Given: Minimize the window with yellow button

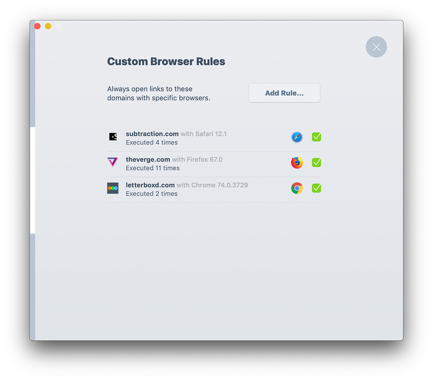Looking at the screenshot, I should click(48, 26).
